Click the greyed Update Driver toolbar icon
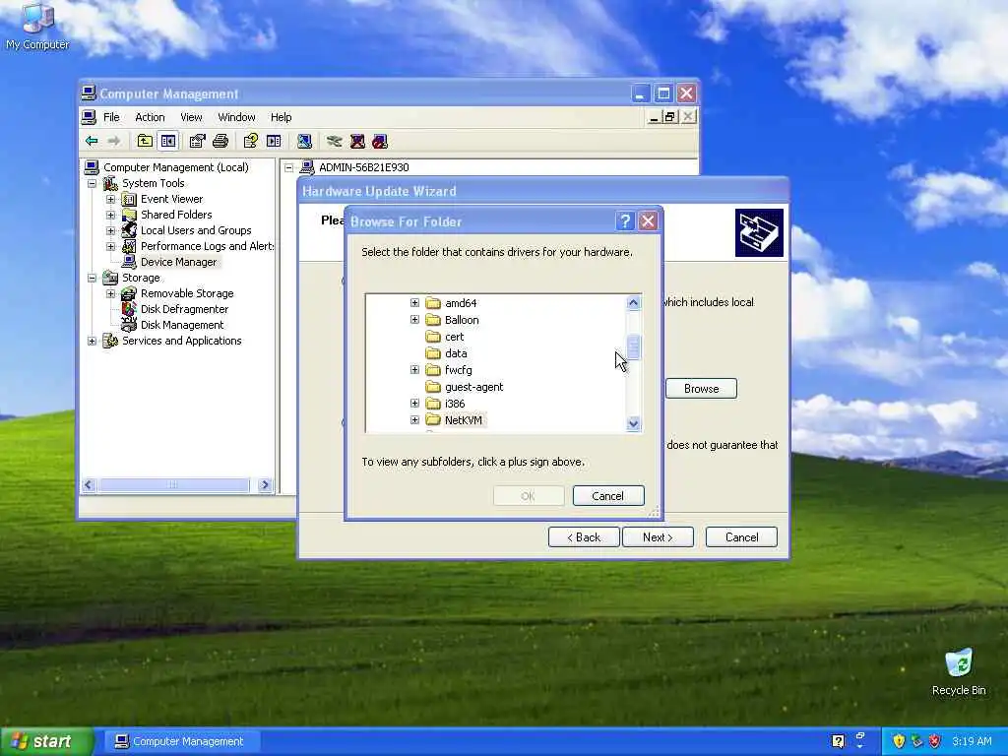This screenshot has width=1008, height=756. click(x=334, y=141)
